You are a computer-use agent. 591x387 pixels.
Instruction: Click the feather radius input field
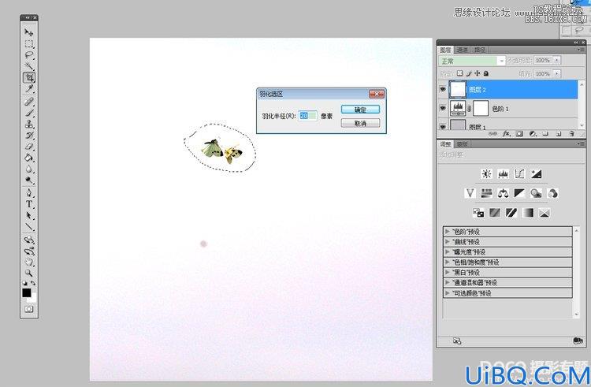point(307,116)
